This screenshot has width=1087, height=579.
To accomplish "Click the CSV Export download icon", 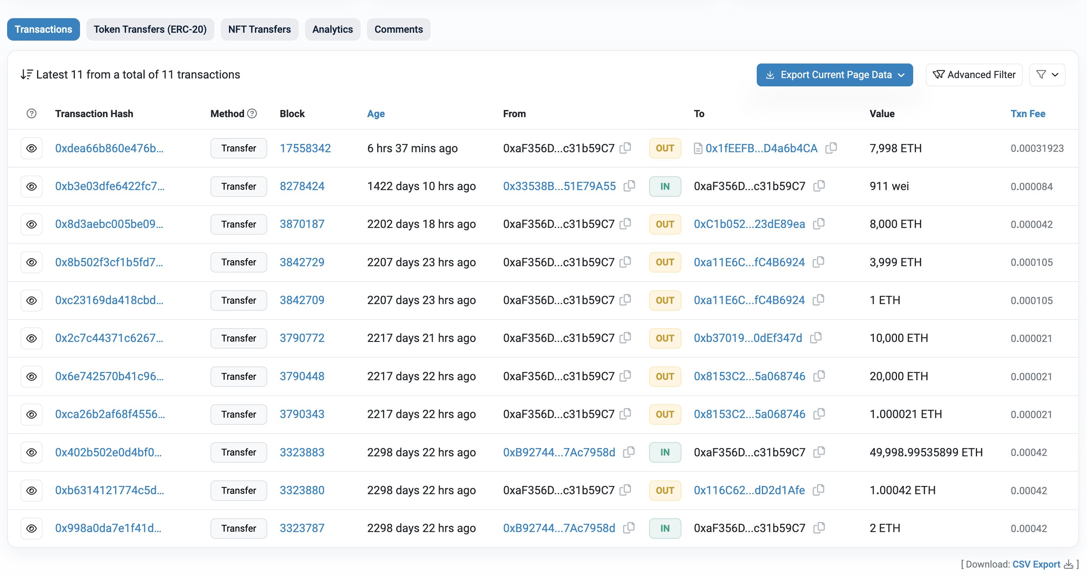I will [x=1068, y=564].
